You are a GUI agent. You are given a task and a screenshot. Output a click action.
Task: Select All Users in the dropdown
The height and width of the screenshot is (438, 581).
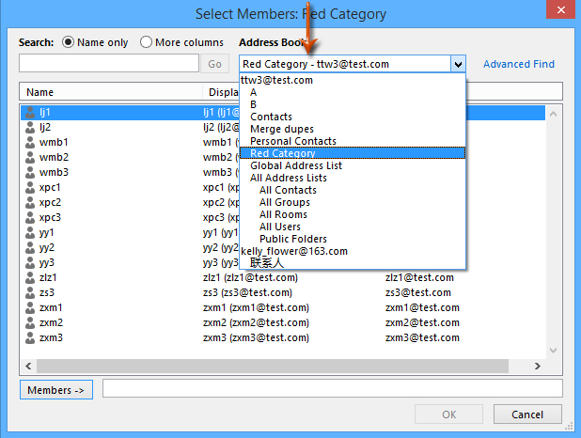pyautogui.click(x=280, y=227)
